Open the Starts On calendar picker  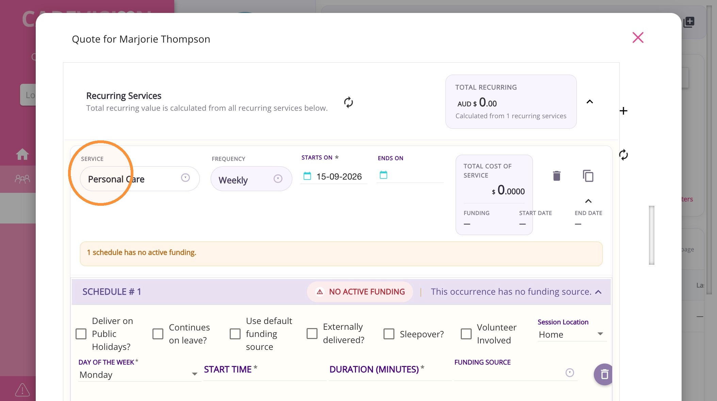(x=307, y=176)
